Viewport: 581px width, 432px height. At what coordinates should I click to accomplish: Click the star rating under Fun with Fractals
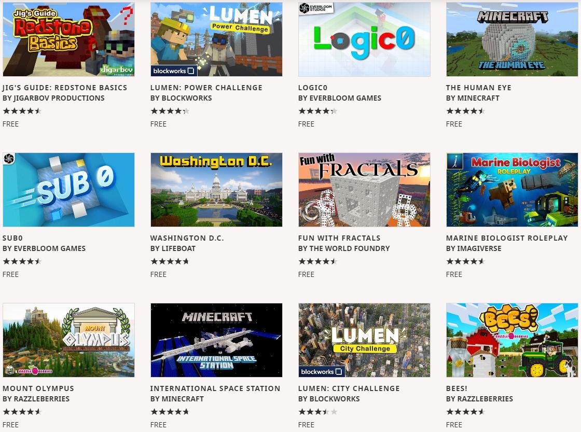(317, 261)
